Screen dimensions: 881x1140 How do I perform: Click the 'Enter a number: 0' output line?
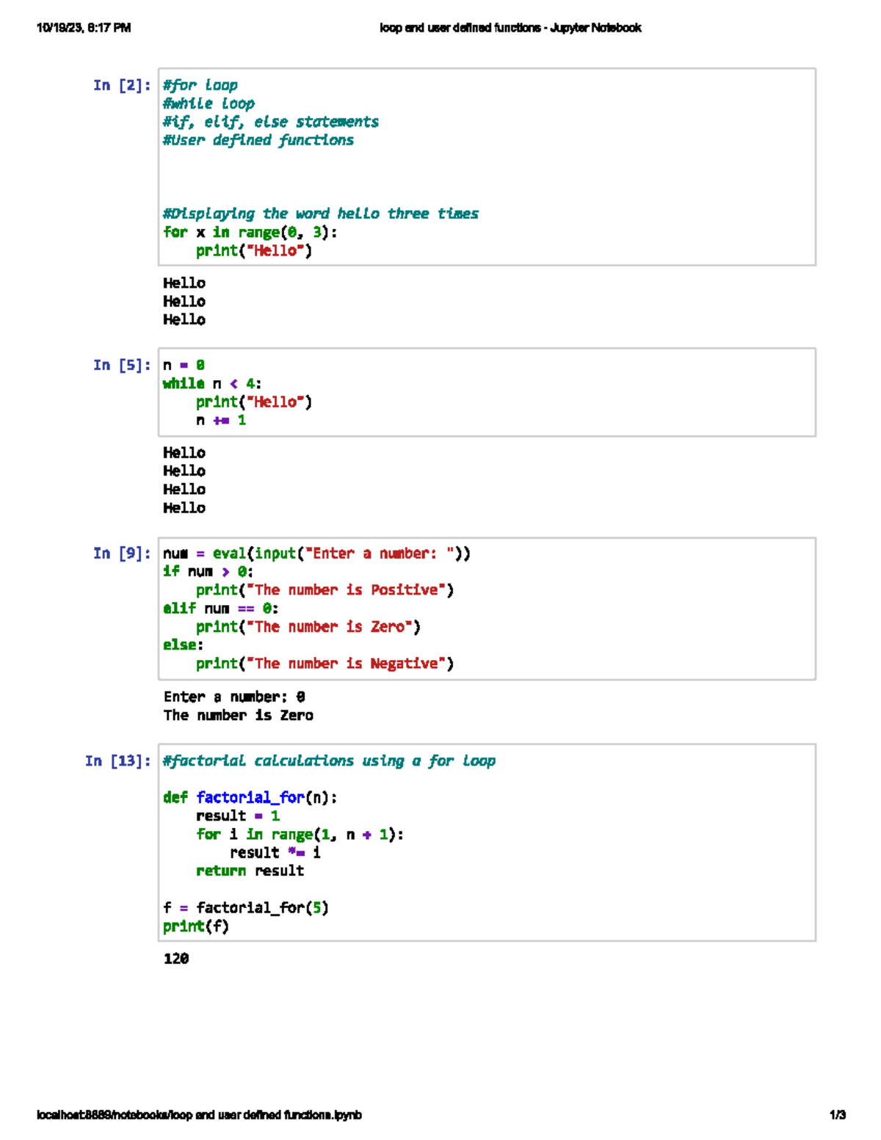point(234,697)
